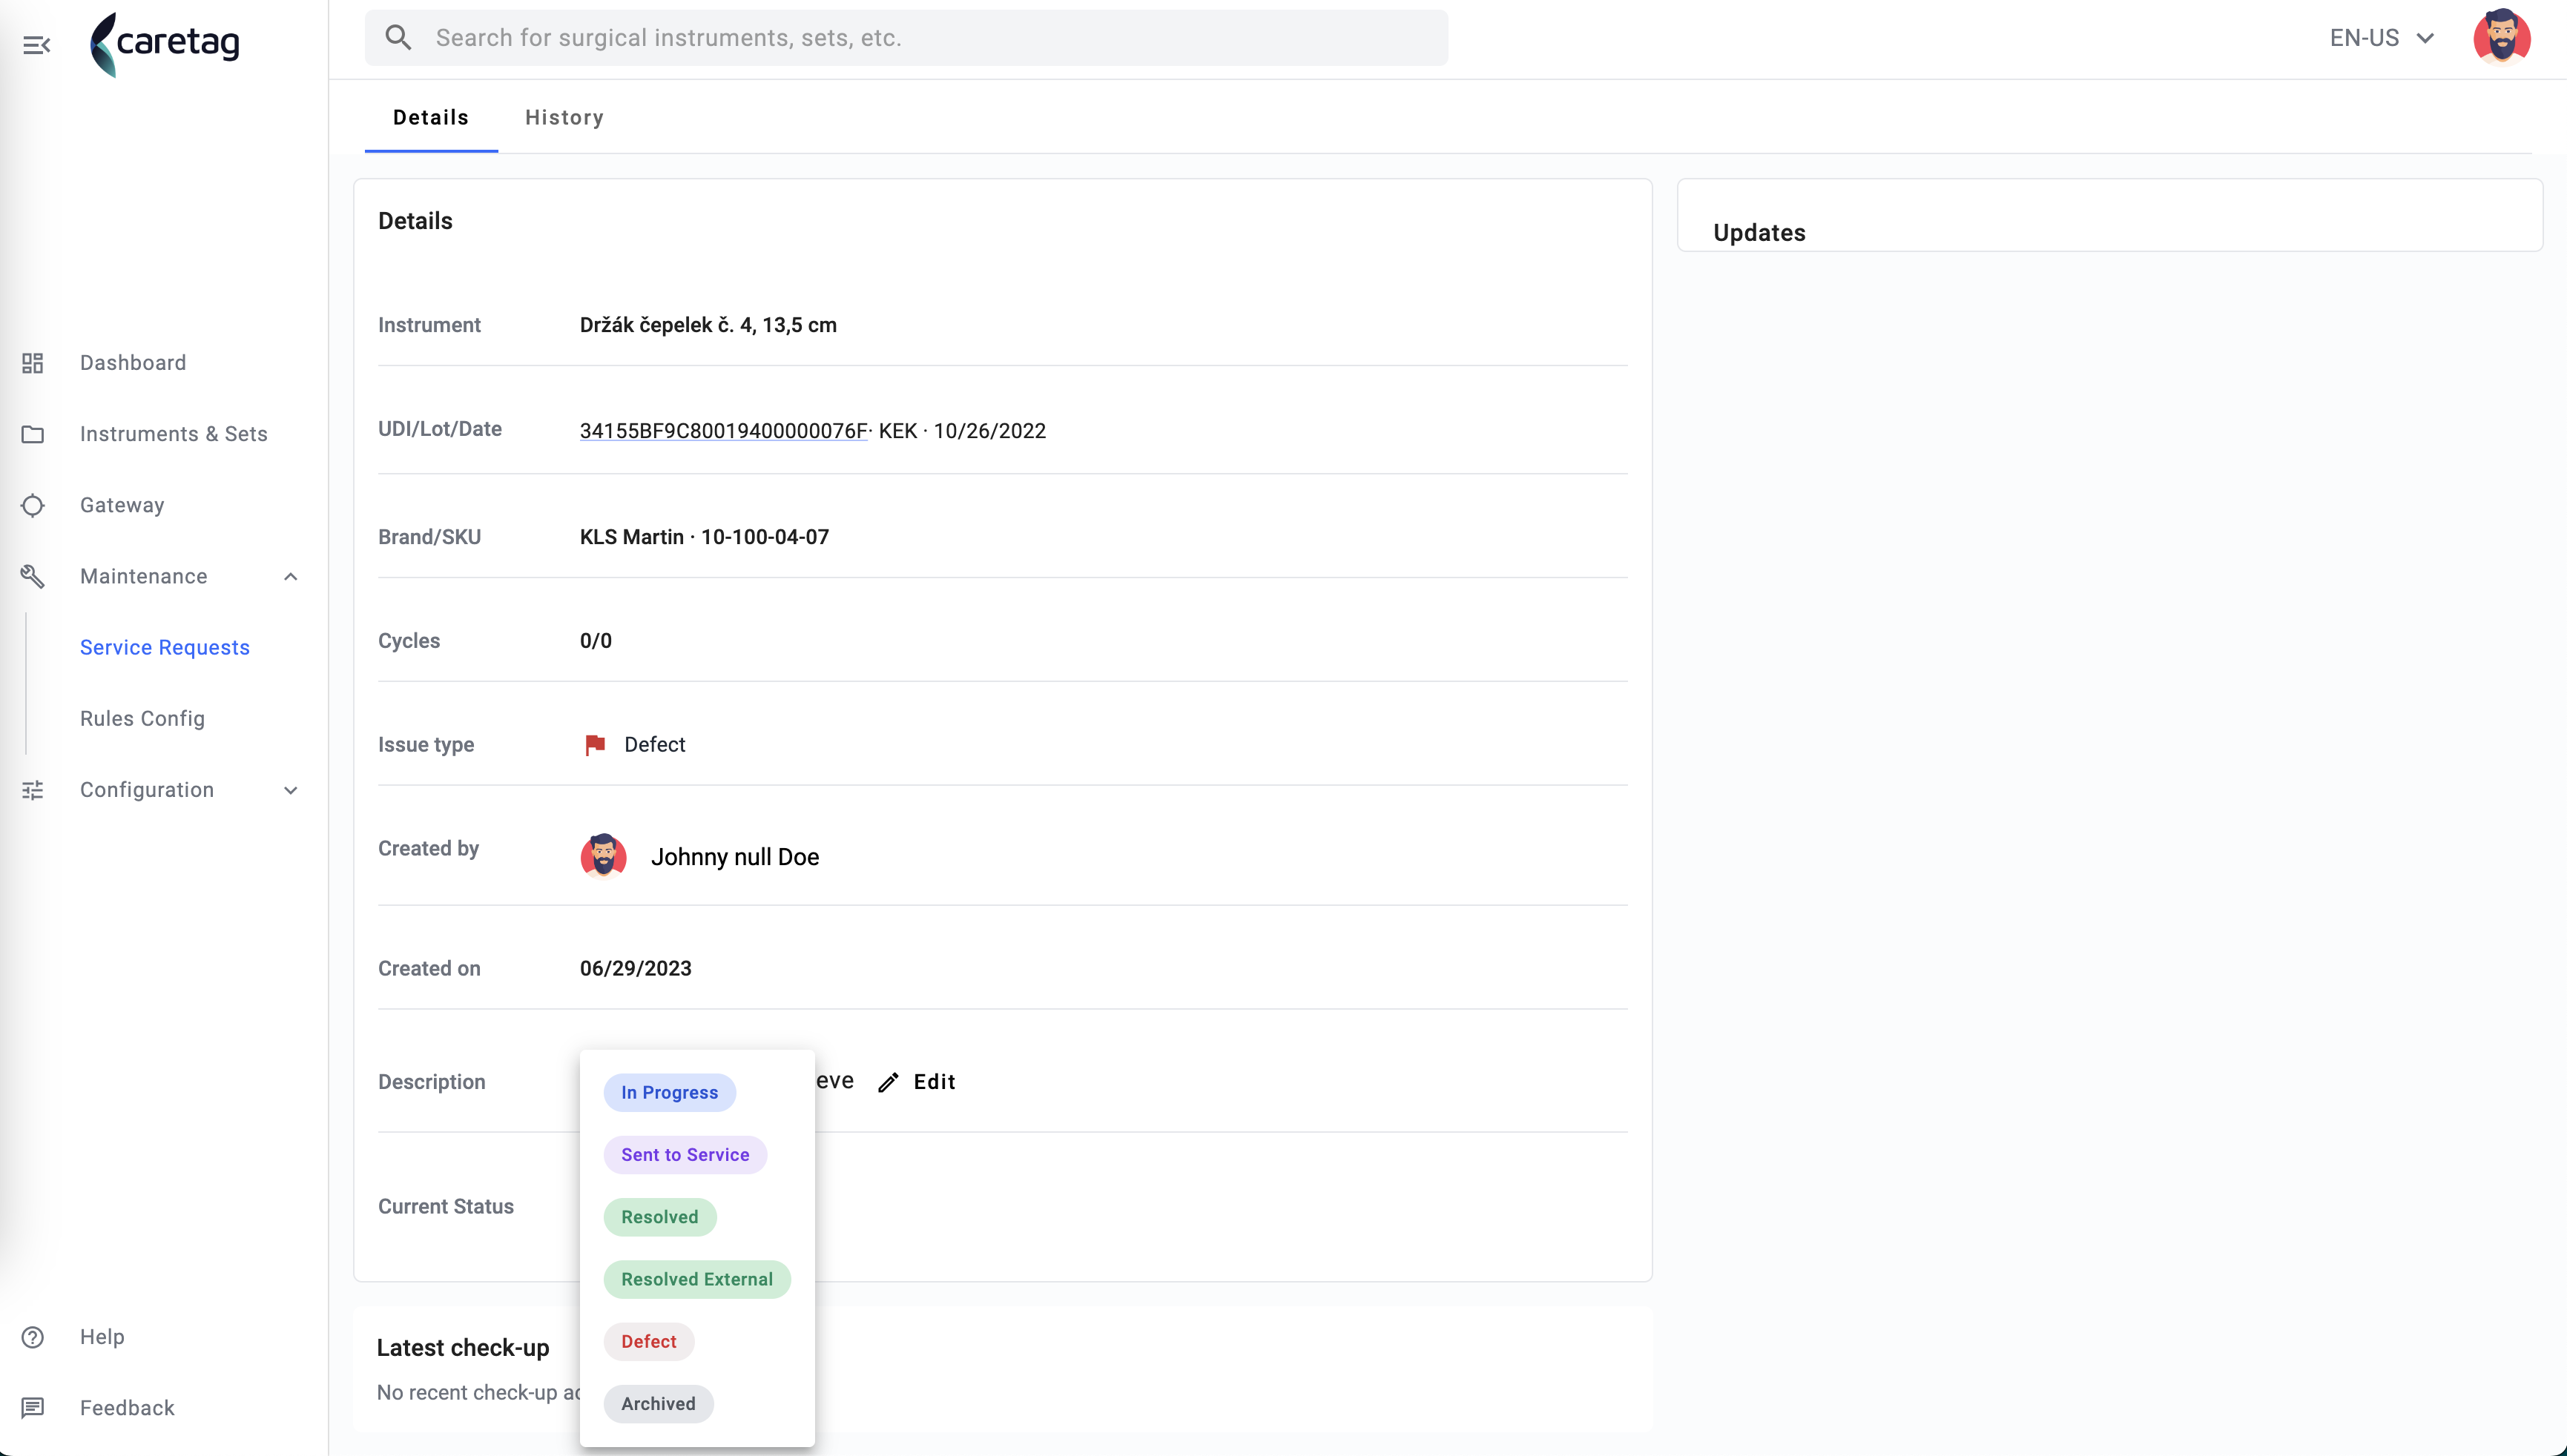2567x1456 pixels.
Task: Click the pencil icon beside Edit
Action: 889,1082
